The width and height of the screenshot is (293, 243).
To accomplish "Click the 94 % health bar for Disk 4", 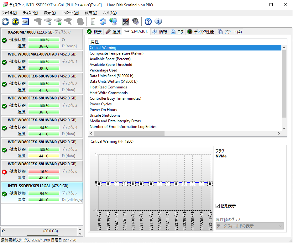I will (44, 128).
